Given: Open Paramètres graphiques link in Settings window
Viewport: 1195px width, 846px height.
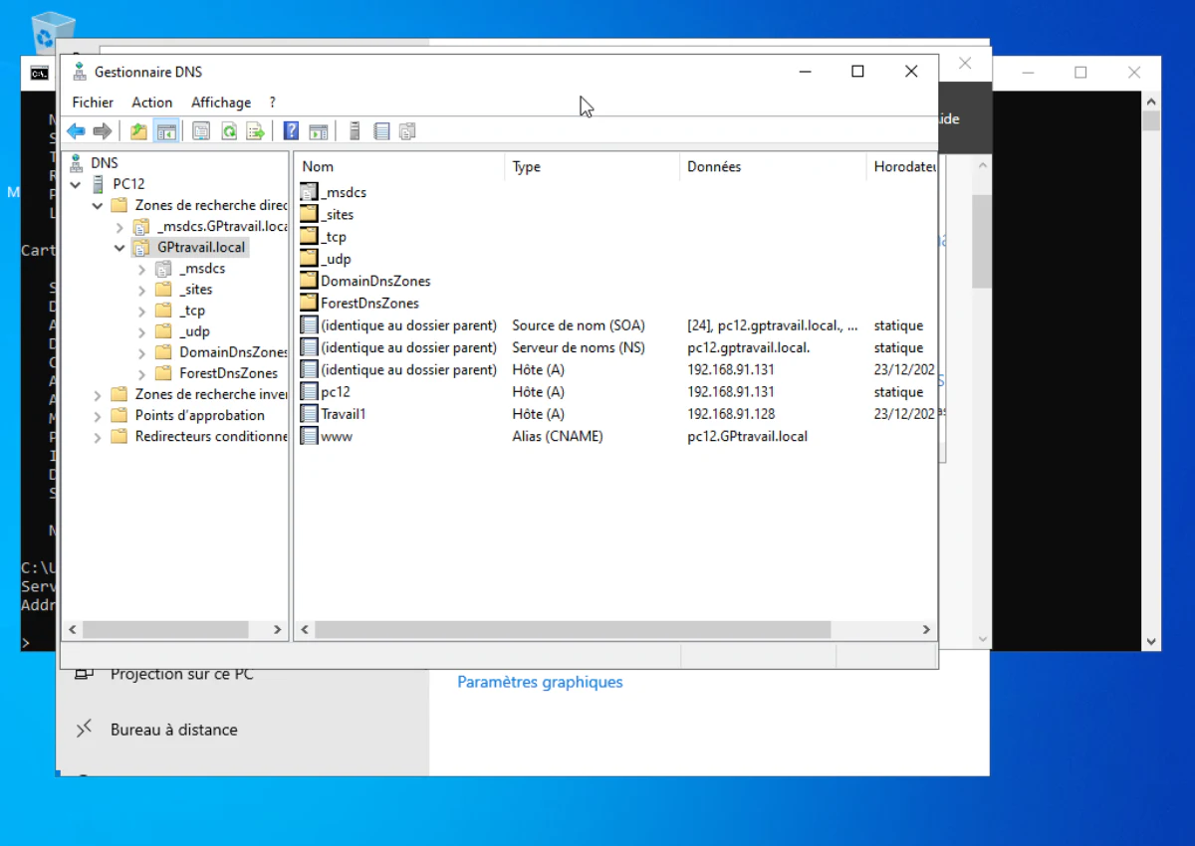Looking at the screenshot, I should pos(540,682).
